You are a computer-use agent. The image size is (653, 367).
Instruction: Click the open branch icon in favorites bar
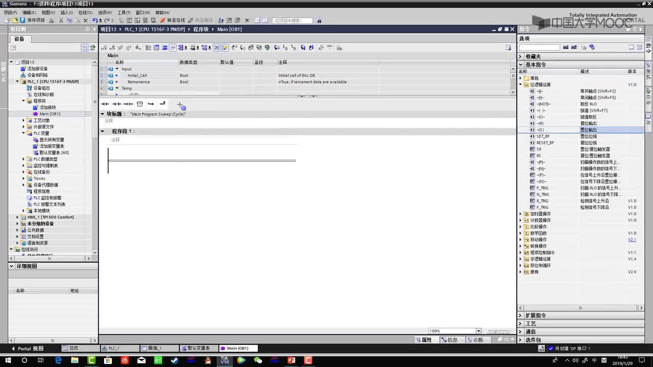(x=151, y=104)
